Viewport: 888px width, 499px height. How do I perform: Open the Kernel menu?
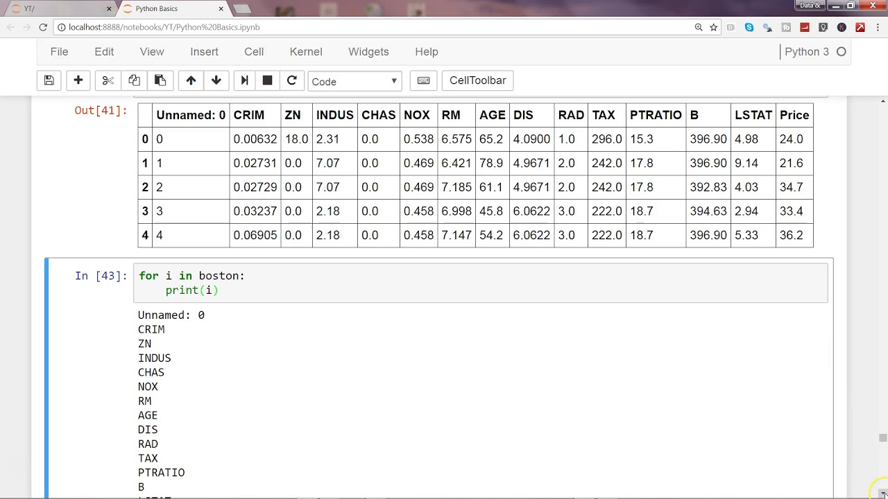click(306, 52)
